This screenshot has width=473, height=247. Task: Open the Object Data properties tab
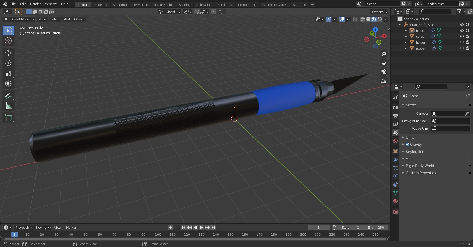[396, 193]
